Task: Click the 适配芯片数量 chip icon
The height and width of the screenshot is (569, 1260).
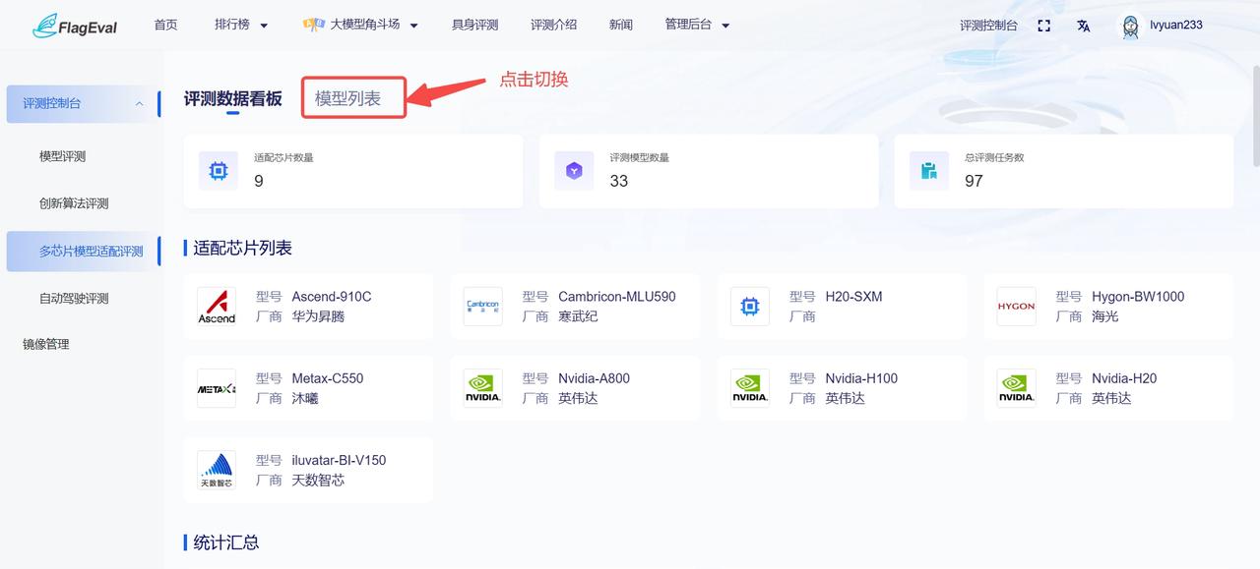Action: (219, 171)
